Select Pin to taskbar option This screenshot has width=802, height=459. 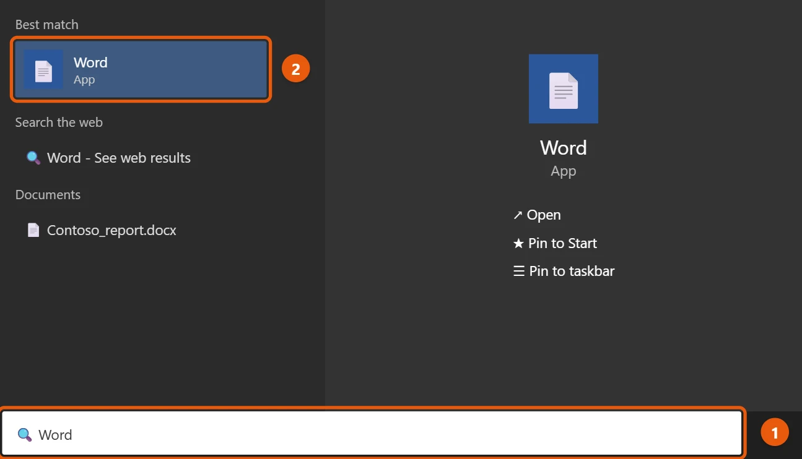point(564,271)
